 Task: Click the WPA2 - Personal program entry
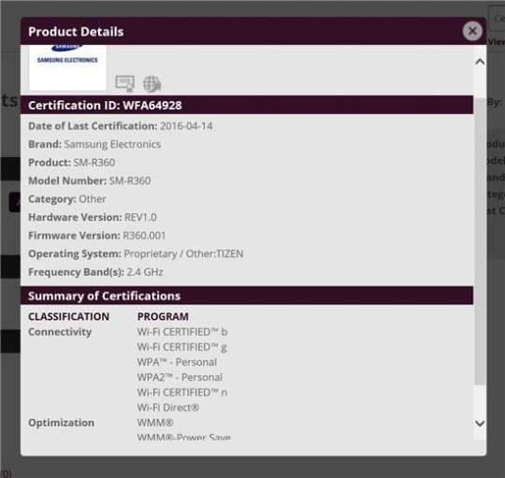pyautogui.click(x=180, y=377)
